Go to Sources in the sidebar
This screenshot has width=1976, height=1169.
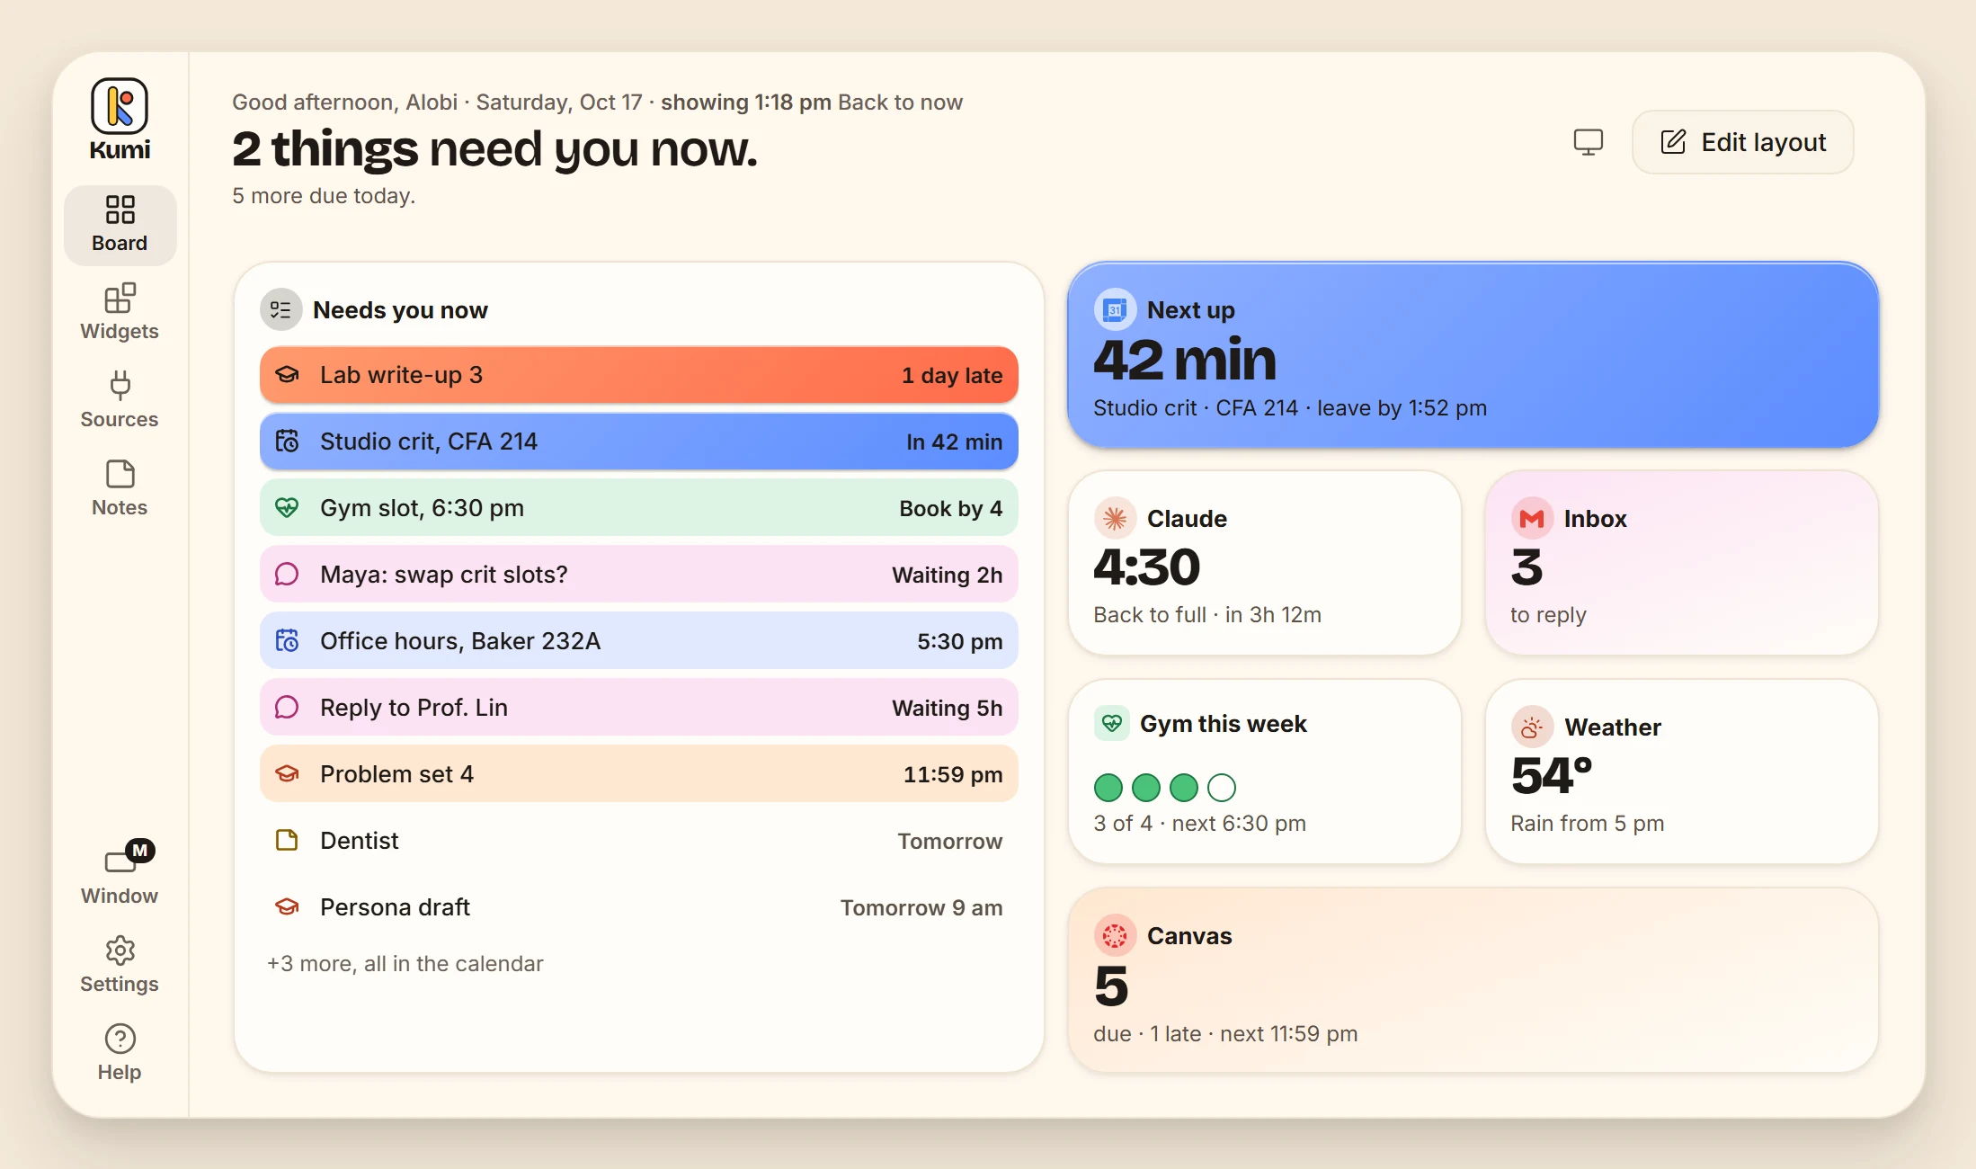pos(120,400)
